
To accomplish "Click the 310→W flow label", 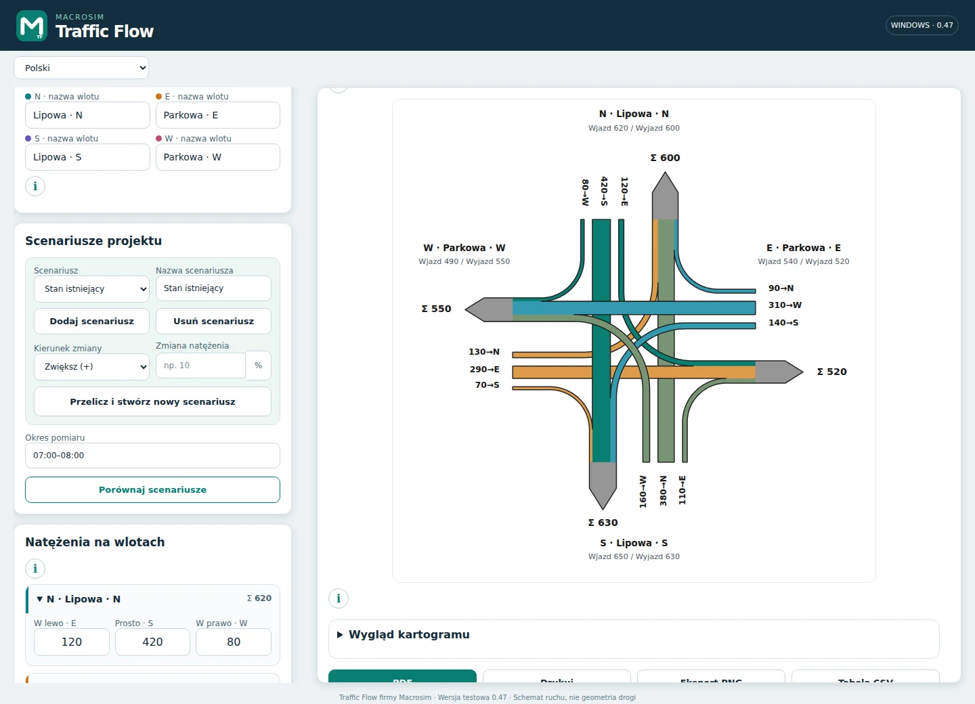I will pyautogui.click(x=785, y=305).
